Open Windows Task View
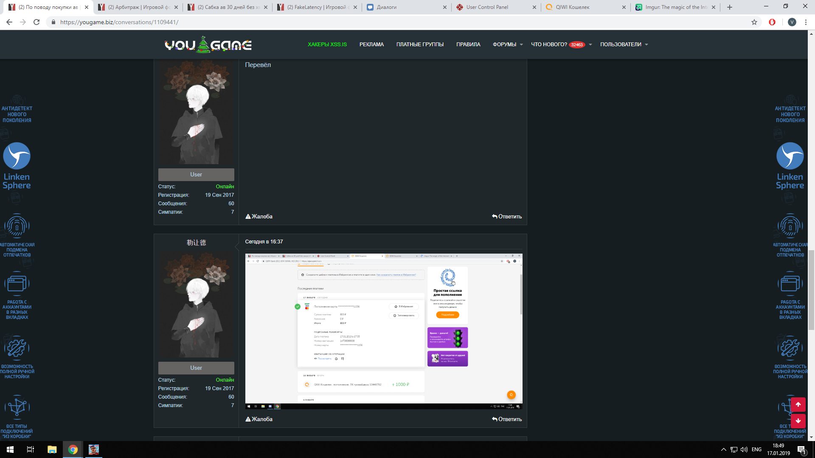815x458 pixels. [x=31, y=450]
